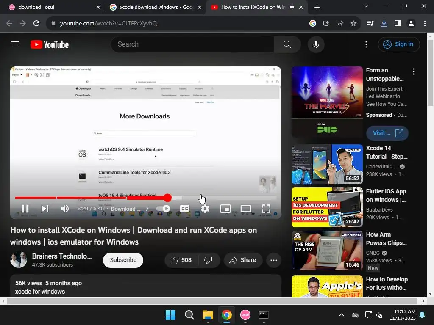Open the video player settings gear
The image size is (434, 325).
coord(205,209)
